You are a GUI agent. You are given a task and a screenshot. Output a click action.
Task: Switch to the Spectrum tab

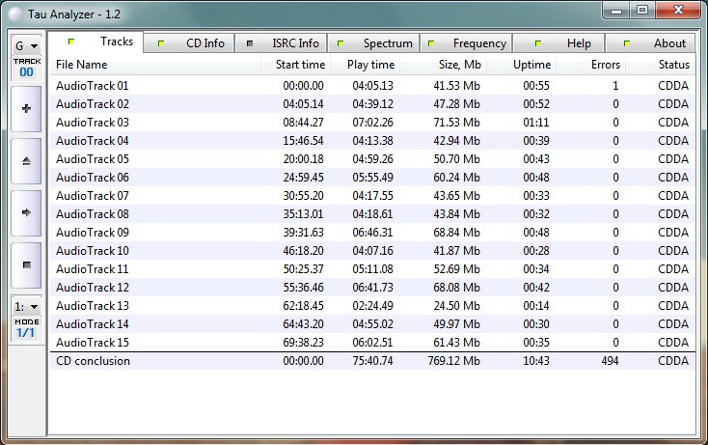(374, 43)
